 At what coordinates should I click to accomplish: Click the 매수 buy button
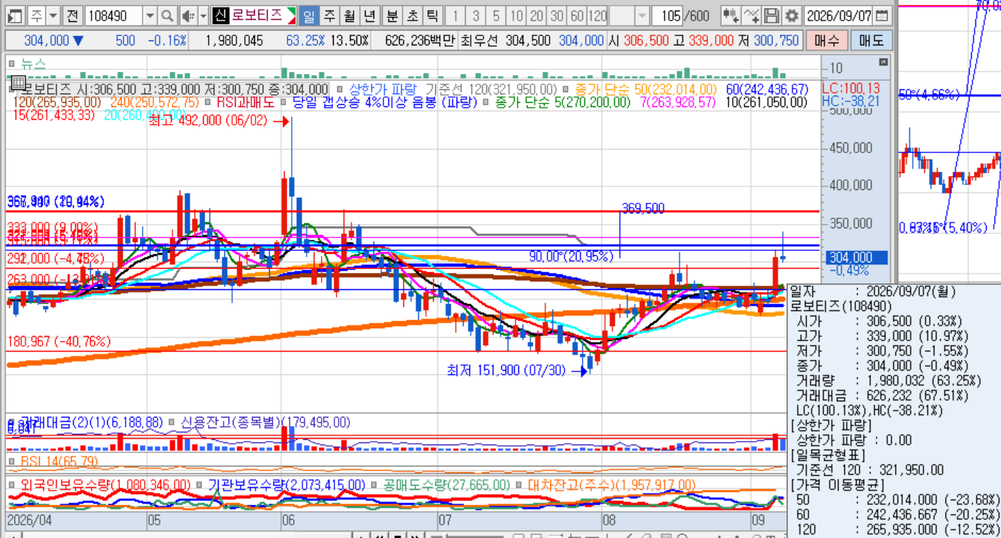point(826,40)
